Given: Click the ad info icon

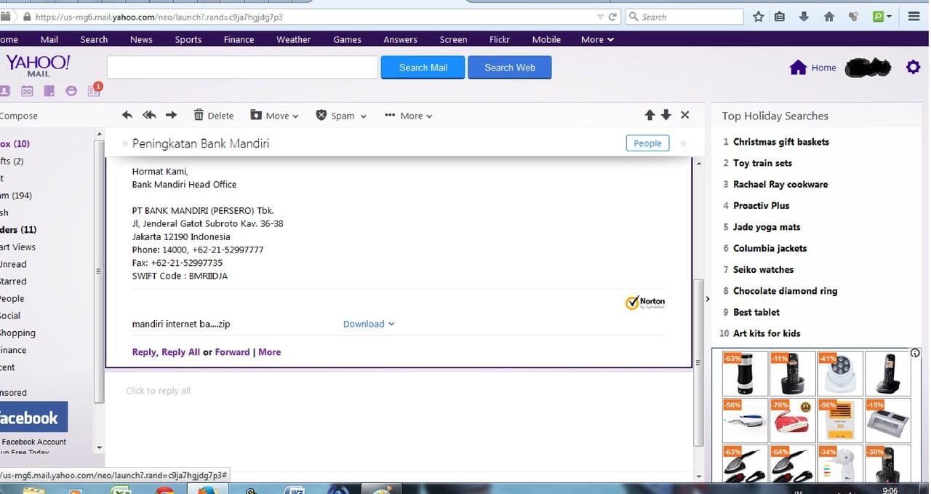Looking at the screenshot, I should point(915,354).
